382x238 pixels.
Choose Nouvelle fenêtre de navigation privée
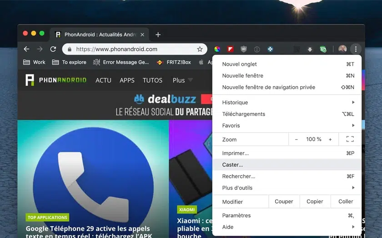(x=287, y=87)
